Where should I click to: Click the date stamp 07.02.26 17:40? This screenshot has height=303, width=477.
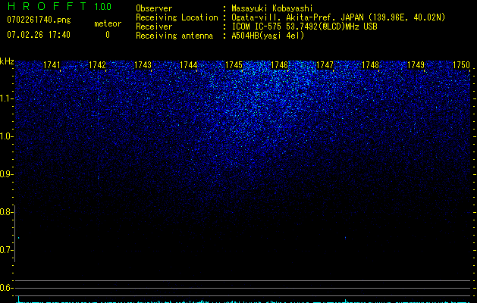39,35
